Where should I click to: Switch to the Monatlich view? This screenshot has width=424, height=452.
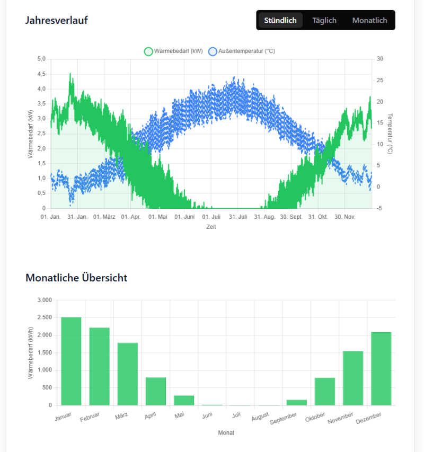pyautogui.click(x=369, y=20)
